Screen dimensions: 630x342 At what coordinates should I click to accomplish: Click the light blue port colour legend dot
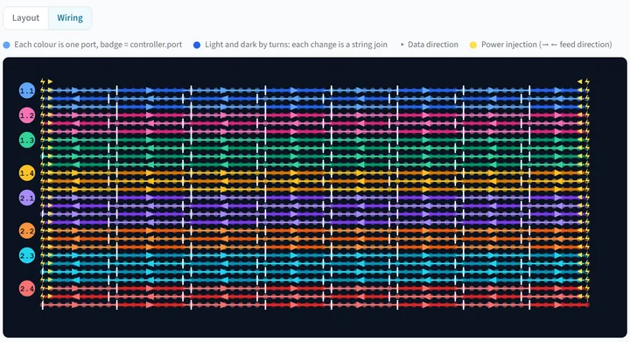(6, 45)
